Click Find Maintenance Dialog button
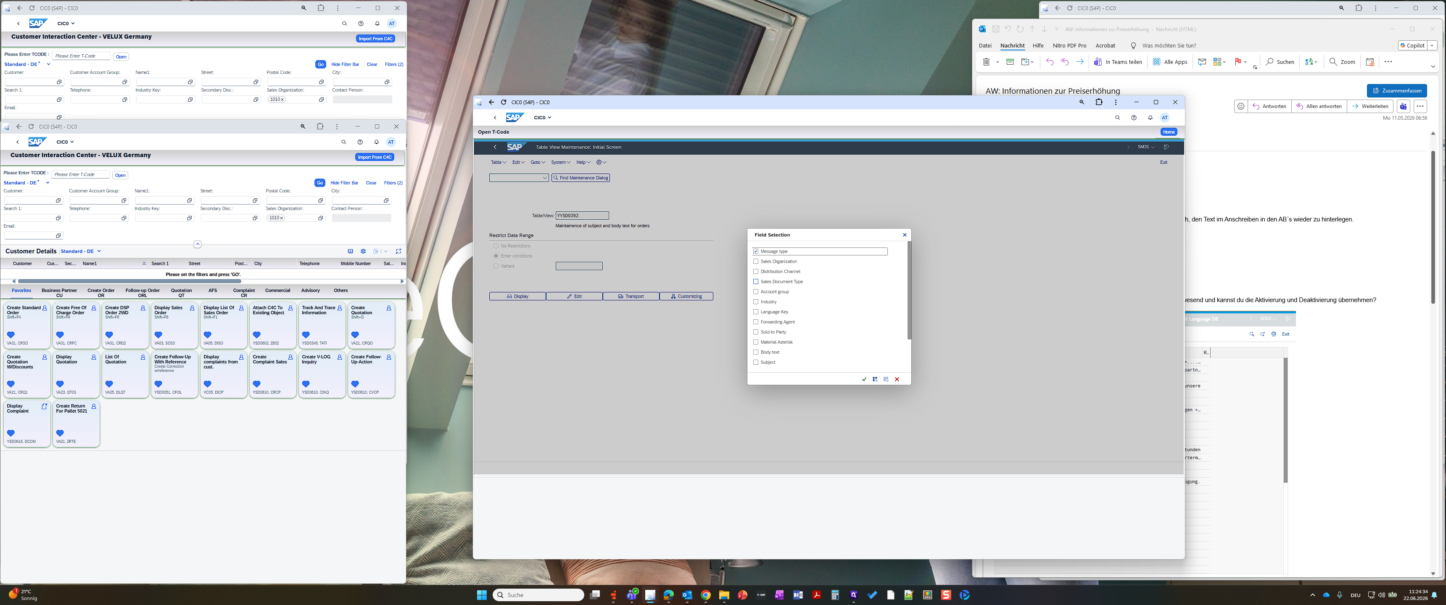This screenshot has width=1446, height=605. click(581, 178)
